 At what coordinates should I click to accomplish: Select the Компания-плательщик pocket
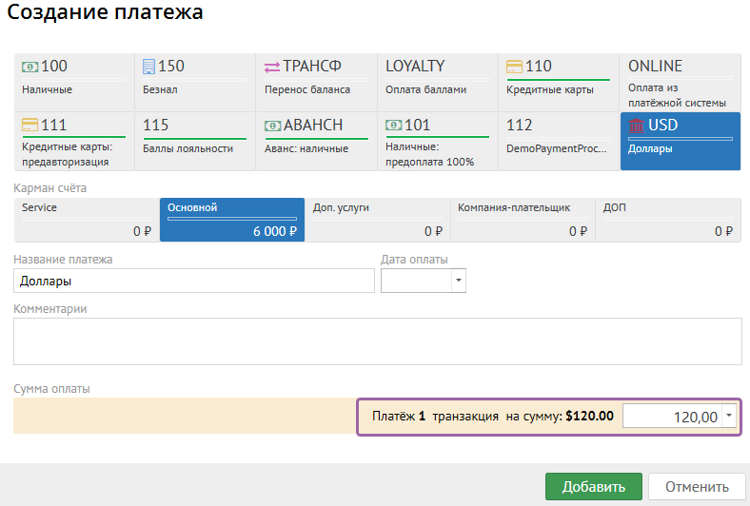[x=522, y=220]
